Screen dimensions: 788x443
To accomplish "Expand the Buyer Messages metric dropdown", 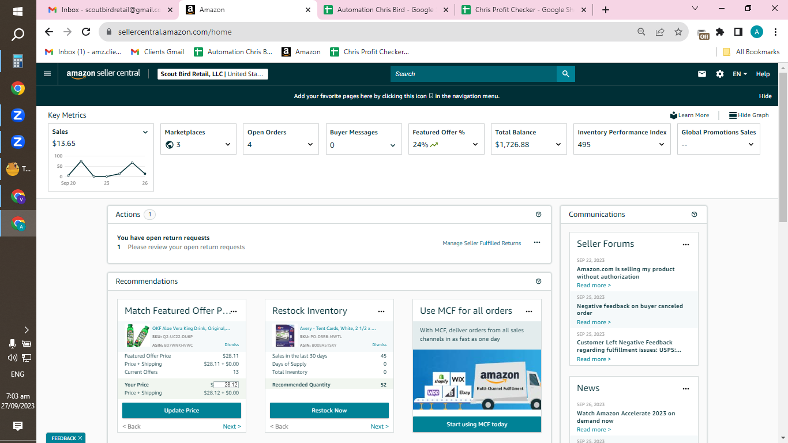I will 393,145.
